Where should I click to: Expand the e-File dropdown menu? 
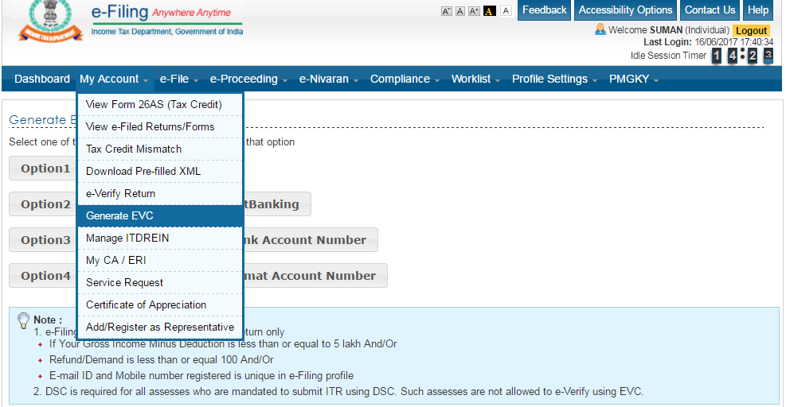click(178, 79)
